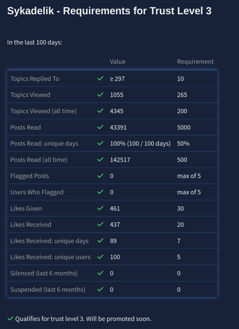This screenshot has height=329, width=239.
Task: Click the checkmark icon for Topics Replied To
Action: (100, 79)
